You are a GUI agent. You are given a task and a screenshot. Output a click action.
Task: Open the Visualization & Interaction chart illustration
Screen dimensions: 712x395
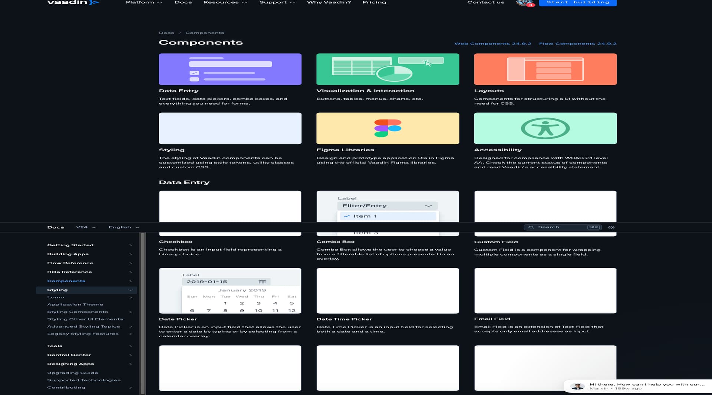388,69
